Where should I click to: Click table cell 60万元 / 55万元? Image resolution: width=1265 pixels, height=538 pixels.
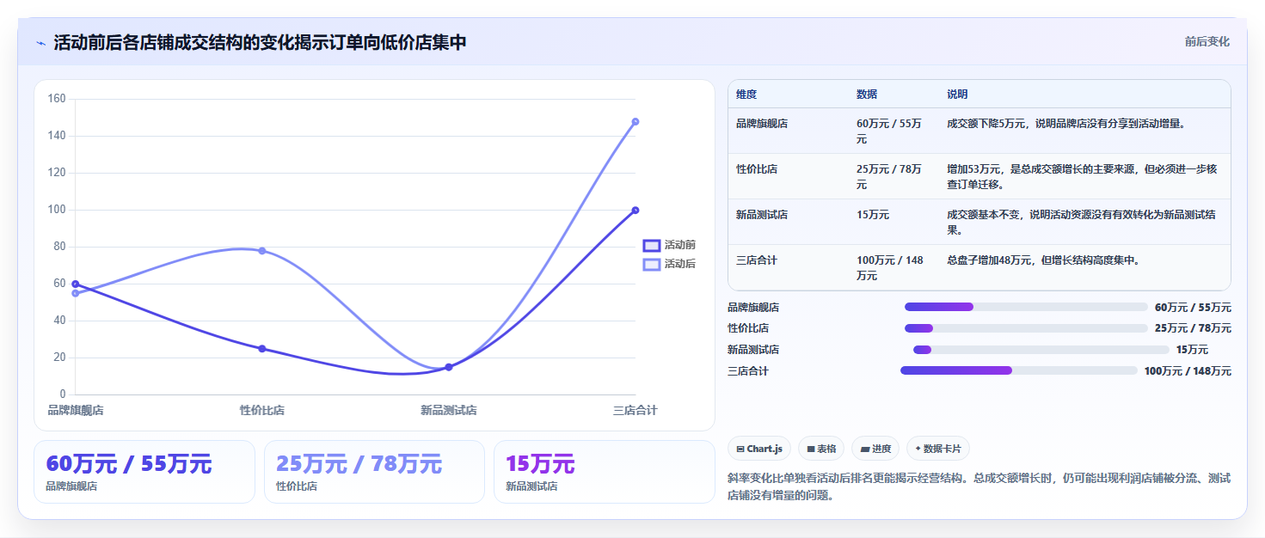pyautogui.click(x=889, y=131)
